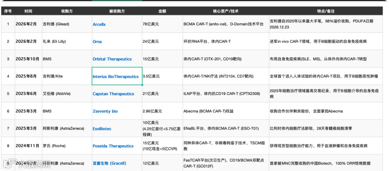
Task: Select the 2025年细胞治疗领域最高交易纪录 remark
Action: pyautogui.click(x=326, y=93)
